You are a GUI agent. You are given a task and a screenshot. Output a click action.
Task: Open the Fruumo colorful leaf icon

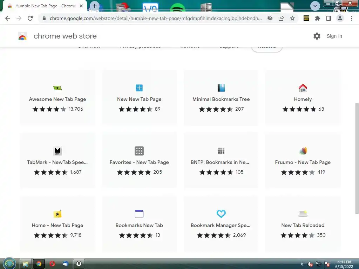(x=303, y=151)
